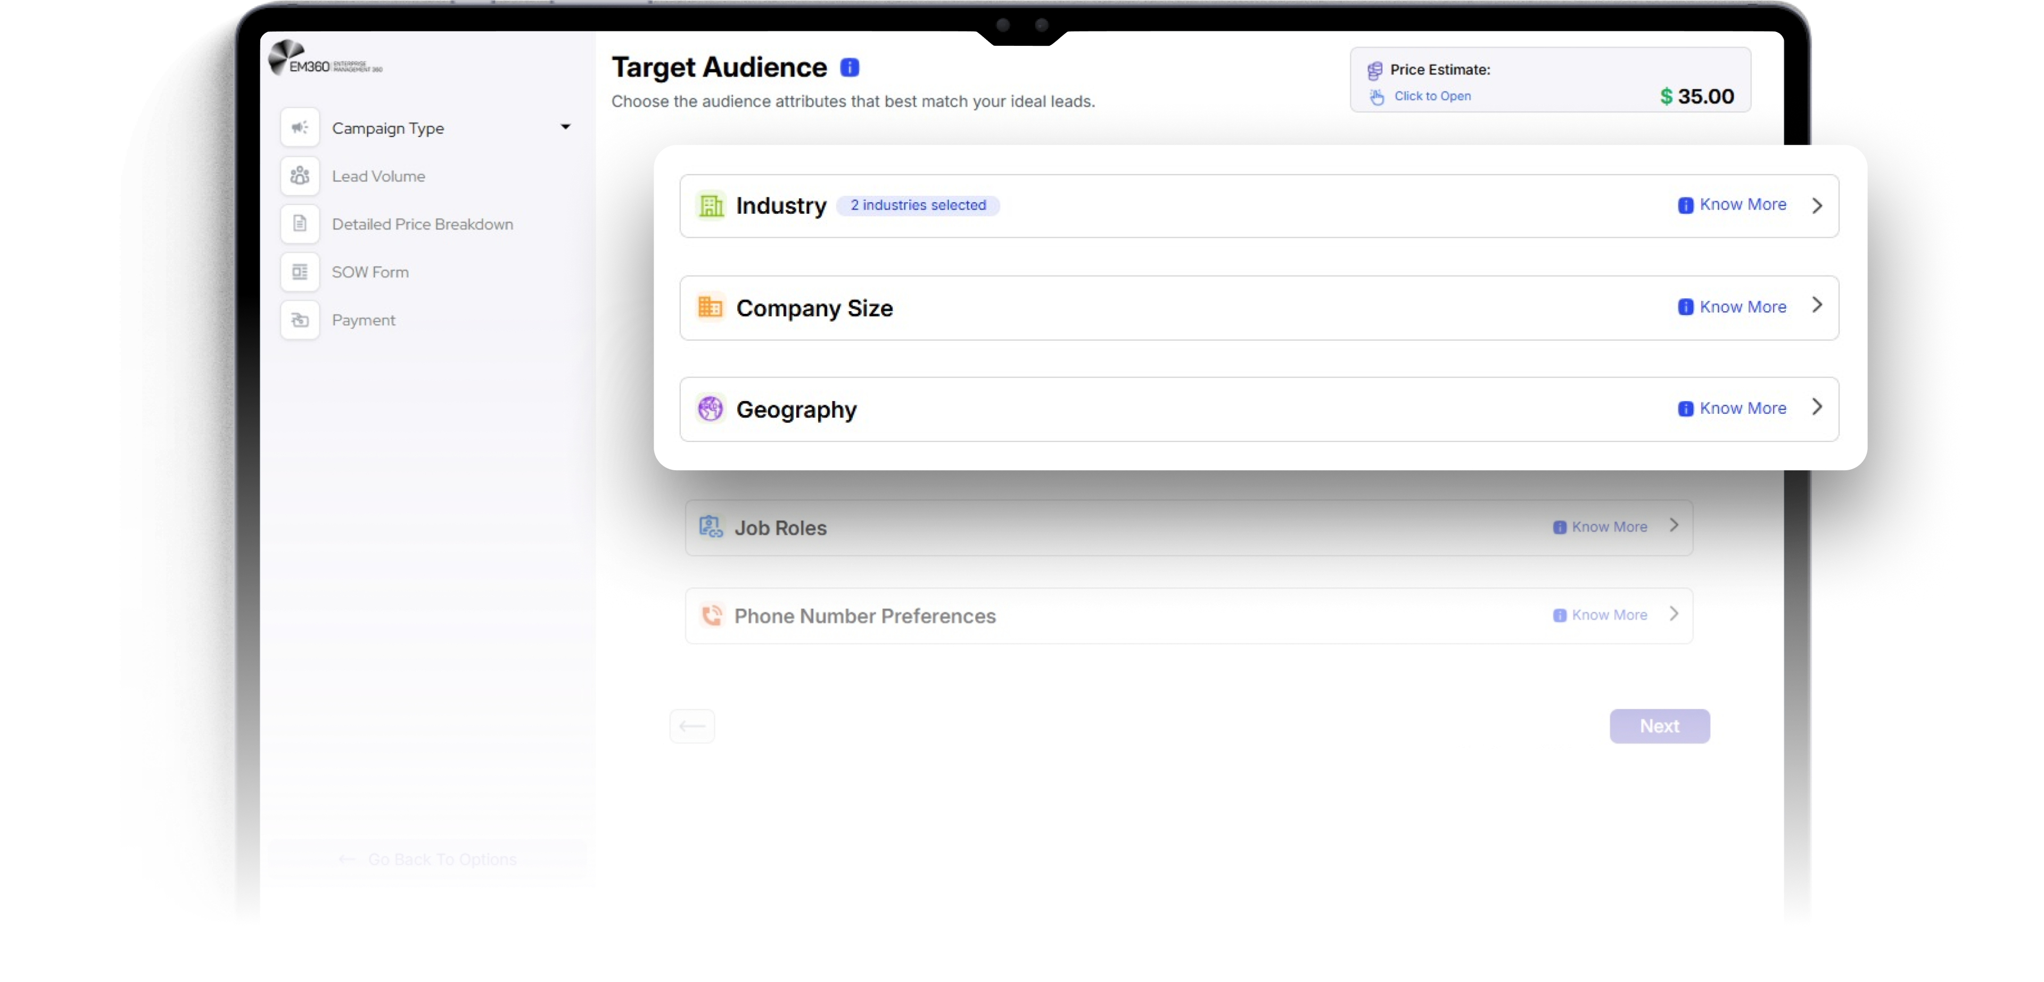Click the Geography globe icon
Image resolution: width=2044 pixels, height=982 pixels.
tap(710, 409)
